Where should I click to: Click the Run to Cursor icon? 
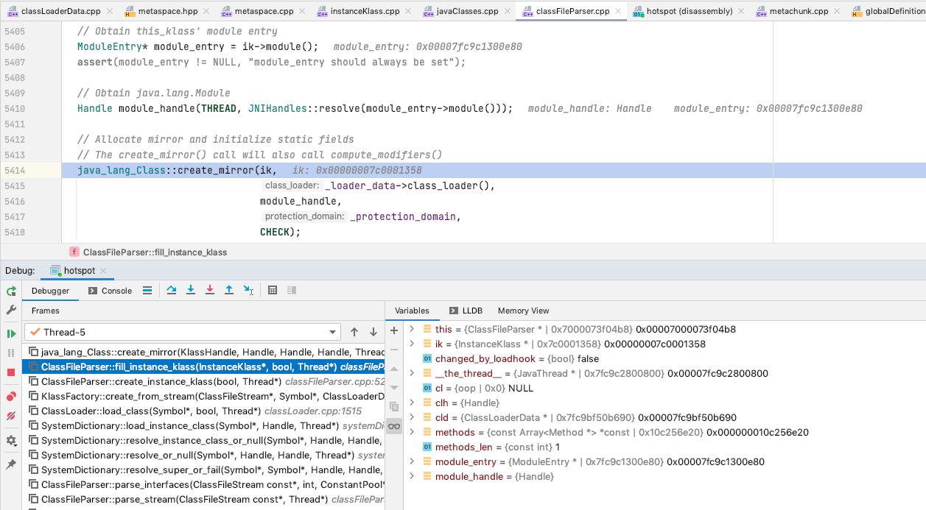(246, 290)
